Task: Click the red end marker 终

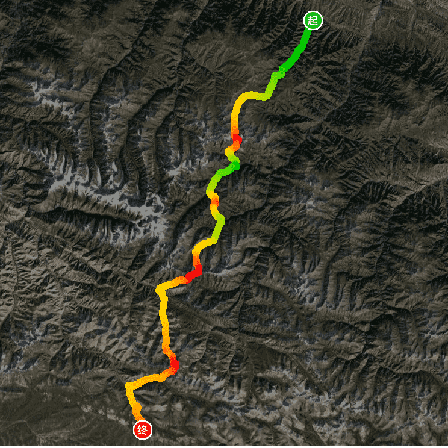Action: click(142, 430)
